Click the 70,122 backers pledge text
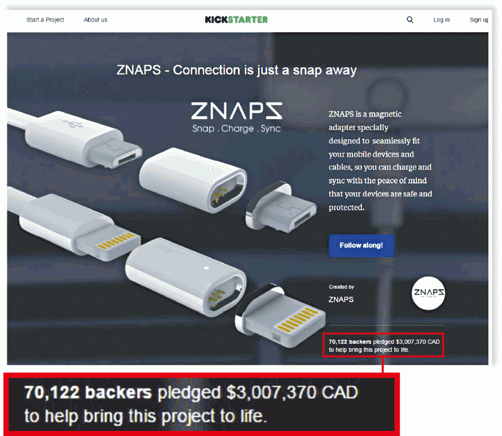 pos(384,345)
